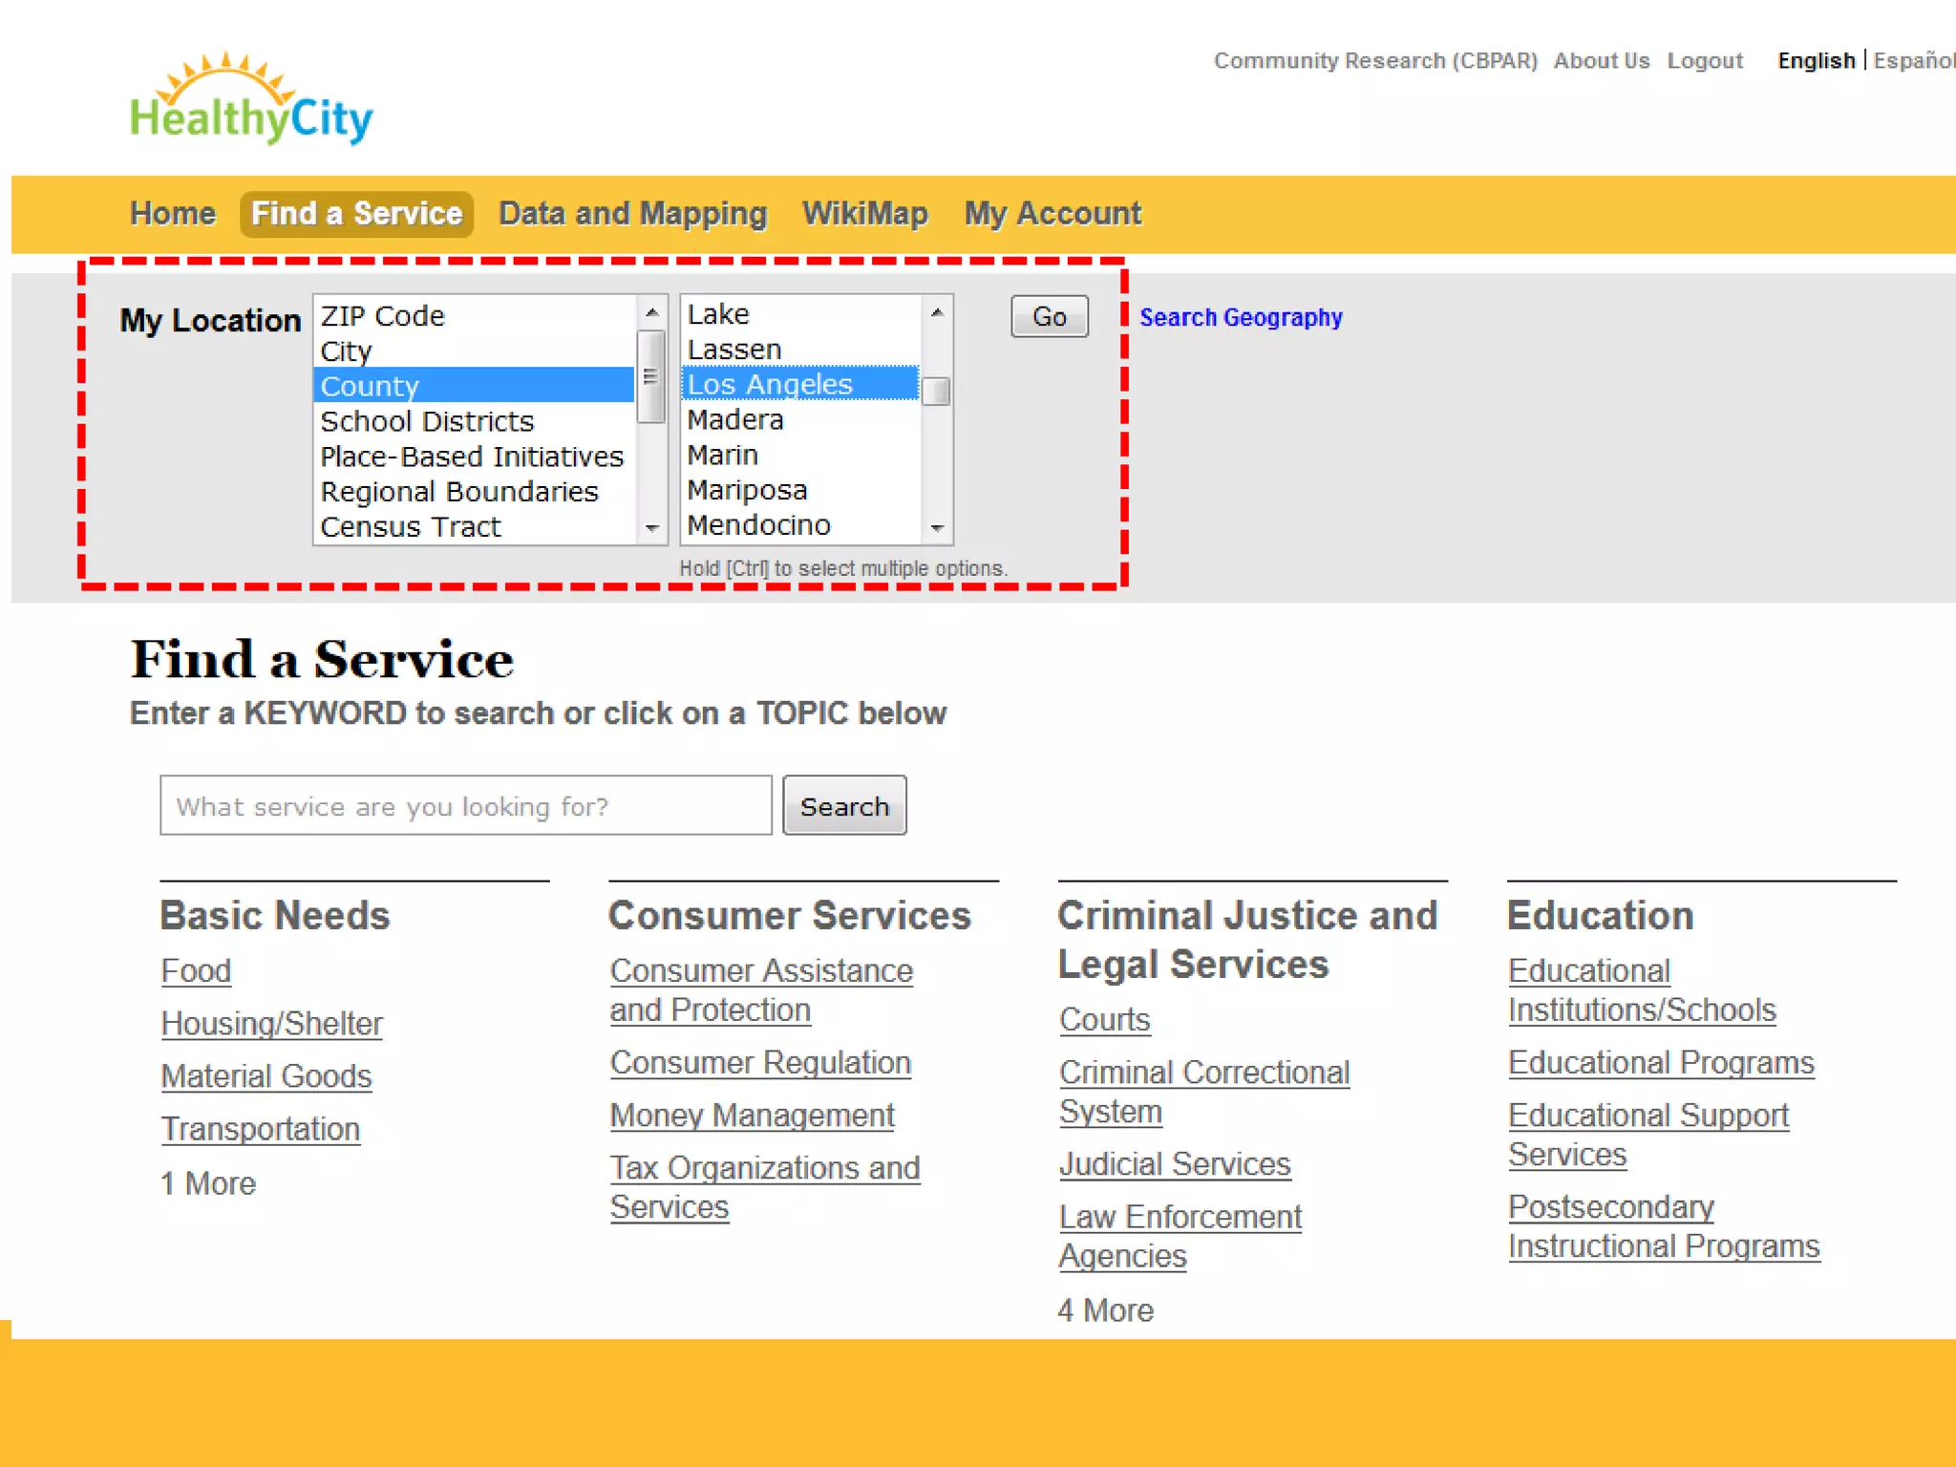The width and height of the screenshot is (1956, 1467).
Task: Switch the site language to Español
Action: 1913,60
